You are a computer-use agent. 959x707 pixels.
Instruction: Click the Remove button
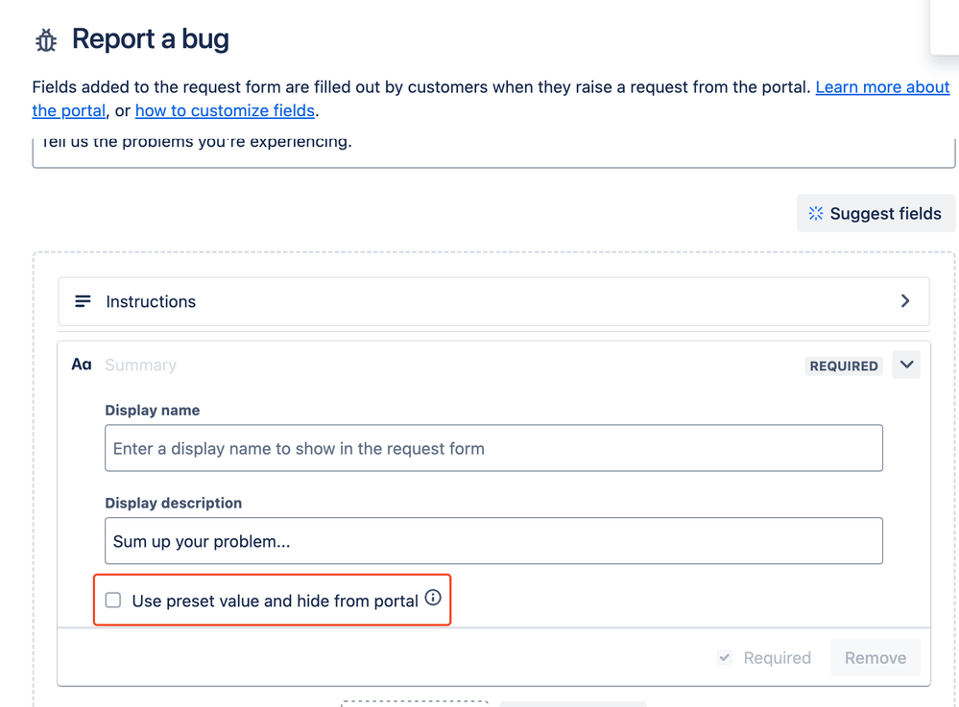[875, 657]
